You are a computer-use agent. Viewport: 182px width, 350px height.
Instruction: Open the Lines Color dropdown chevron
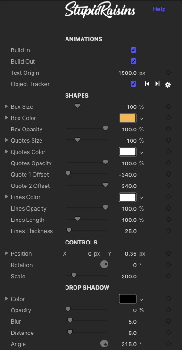click(x=141, y=198)
